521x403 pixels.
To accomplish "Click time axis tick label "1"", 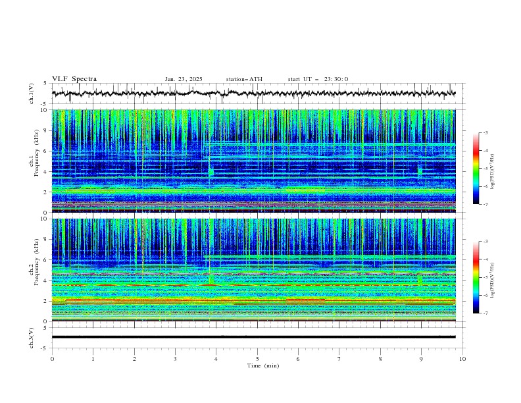I will pyautogui.click(x=93, y=359).
